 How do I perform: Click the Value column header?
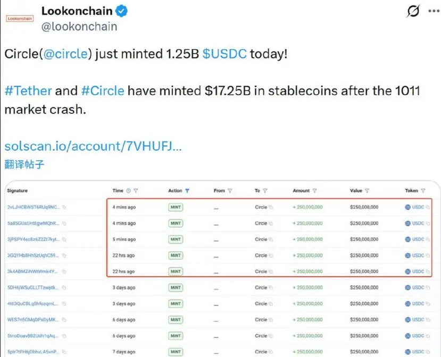coord(356,190)
